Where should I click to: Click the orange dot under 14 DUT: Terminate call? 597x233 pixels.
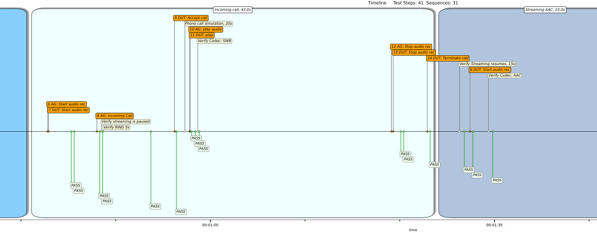click(427, 132)
